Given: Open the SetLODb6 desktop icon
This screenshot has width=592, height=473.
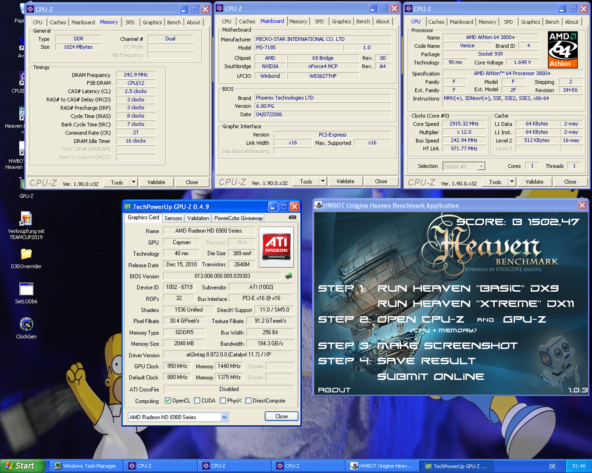Looking at the screenshot, I should (26, 289).
